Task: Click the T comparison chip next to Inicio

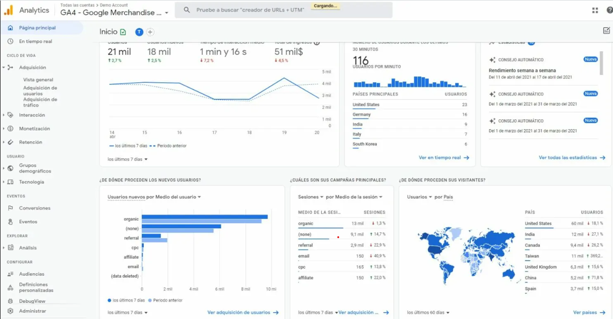Action: click(x=139, y=31)
